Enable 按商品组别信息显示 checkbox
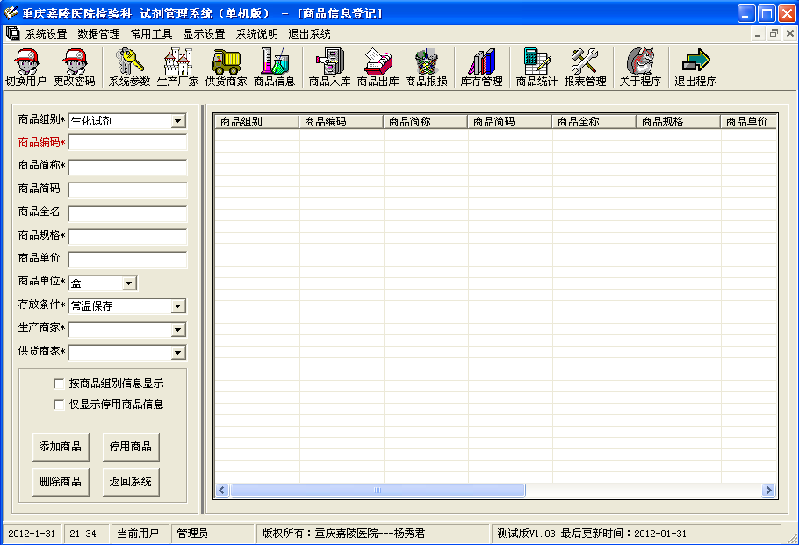799x545 pixels. pos(59,384)
